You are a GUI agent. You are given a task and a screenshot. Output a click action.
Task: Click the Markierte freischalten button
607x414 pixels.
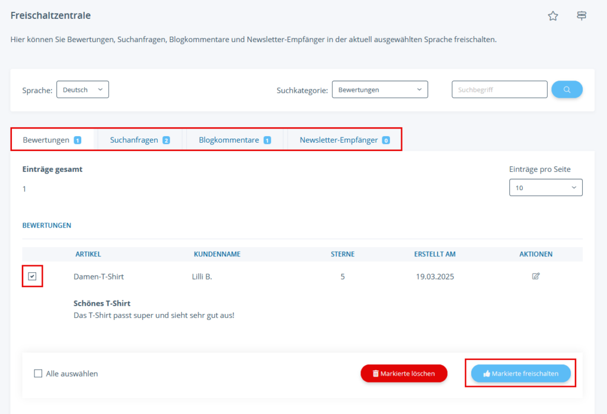coord(520,374)
